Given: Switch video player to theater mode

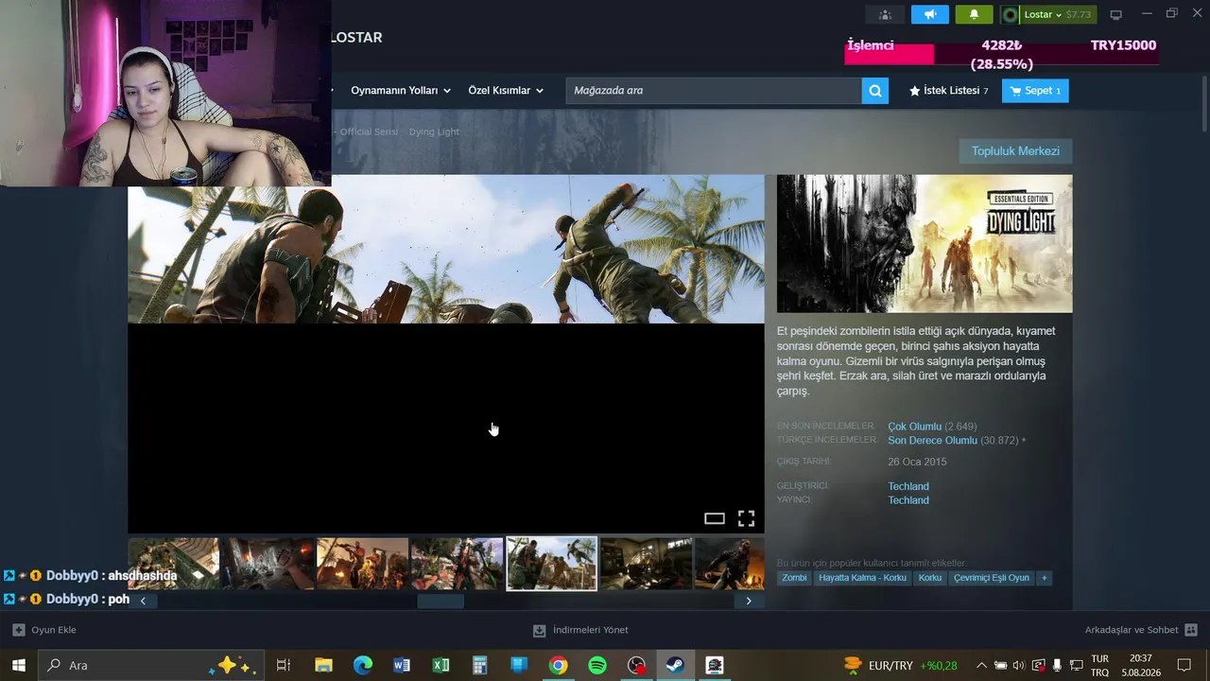Looking at the screenshot, I should (715, 518).
